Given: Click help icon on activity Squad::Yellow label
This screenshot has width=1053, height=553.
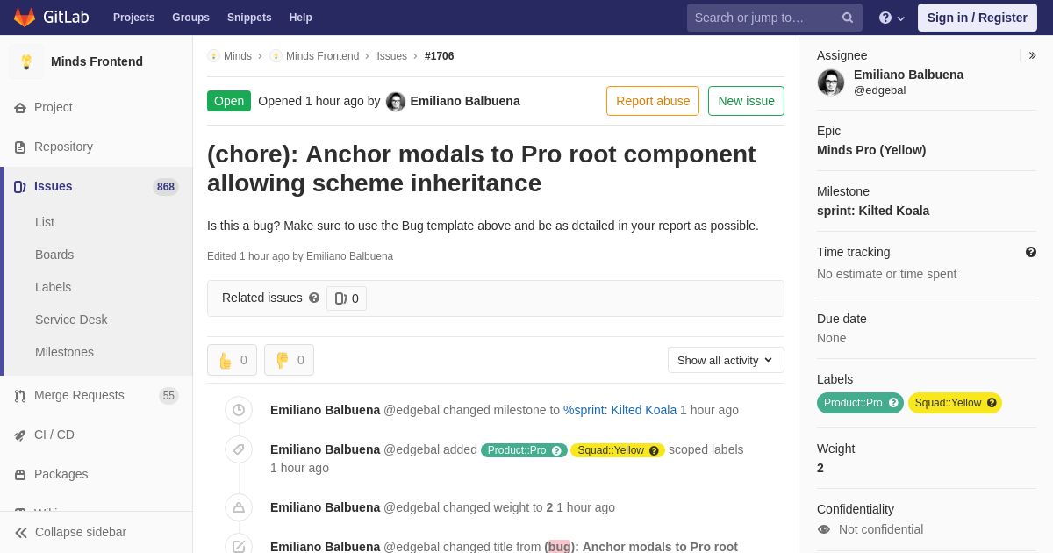Looking at the screenshot, I should [654, 450].
